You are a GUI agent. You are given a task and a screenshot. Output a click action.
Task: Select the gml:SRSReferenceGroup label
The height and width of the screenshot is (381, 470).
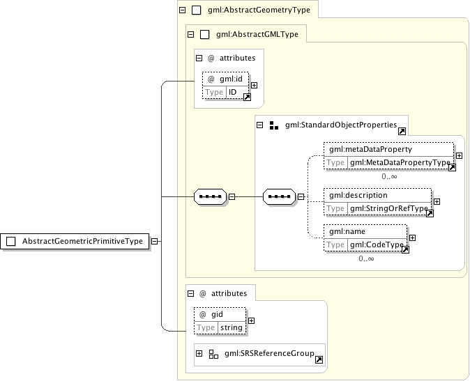[x=269, y=354]
